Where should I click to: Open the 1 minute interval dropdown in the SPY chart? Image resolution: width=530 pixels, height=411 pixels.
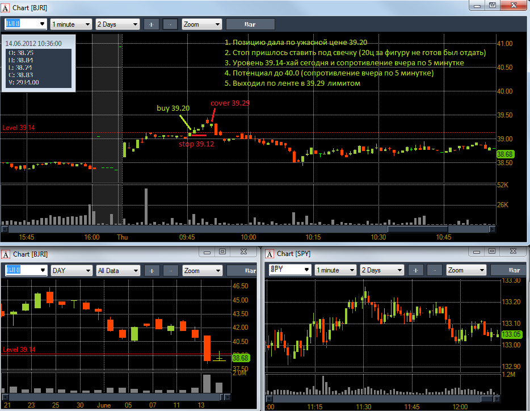[x=335, y=270]
